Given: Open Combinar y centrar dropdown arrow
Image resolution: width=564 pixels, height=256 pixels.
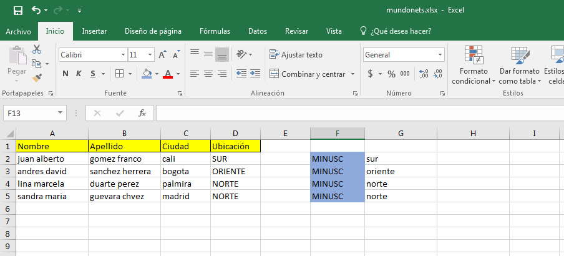Looking at the screenshot, I should click(x=353, y=74).
